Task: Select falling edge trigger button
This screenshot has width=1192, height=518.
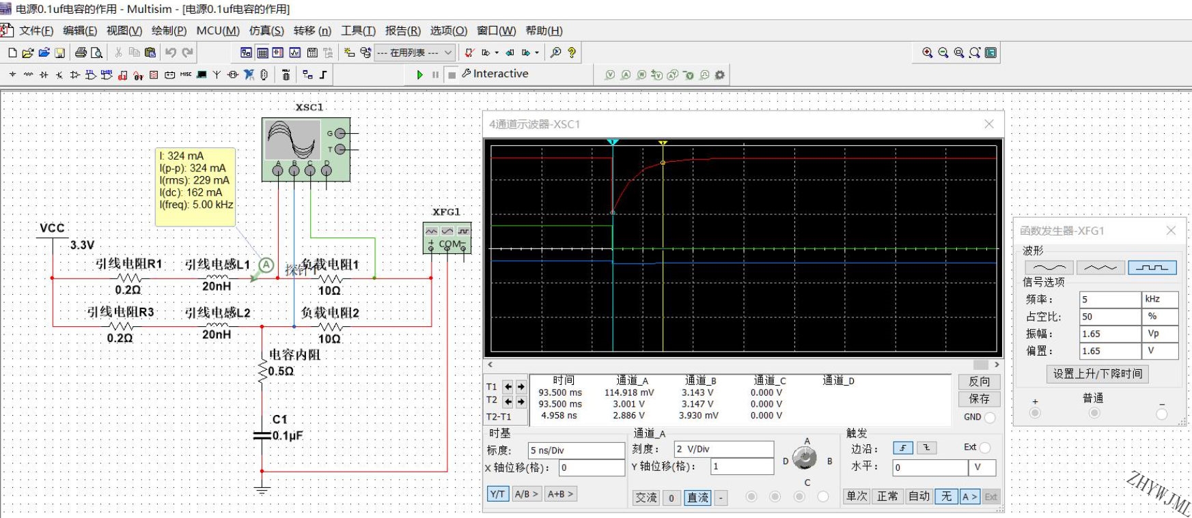Action: (x=926, y=448)
